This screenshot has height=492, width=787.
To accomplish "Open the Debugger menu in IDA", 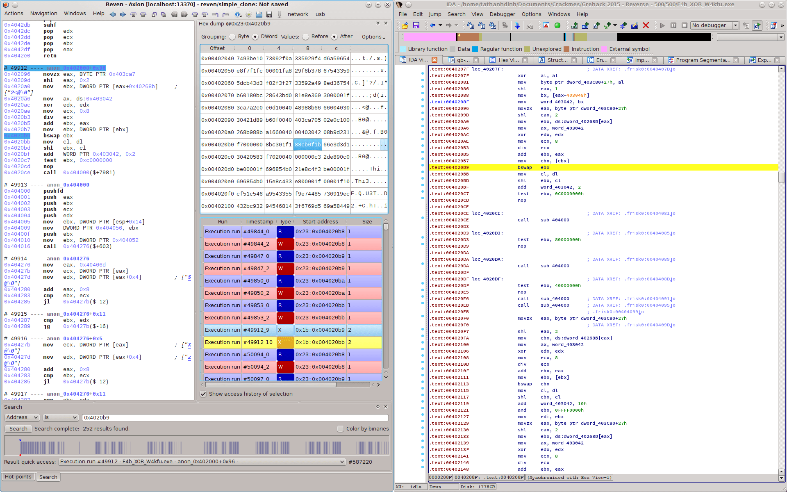I will [502, 14].
